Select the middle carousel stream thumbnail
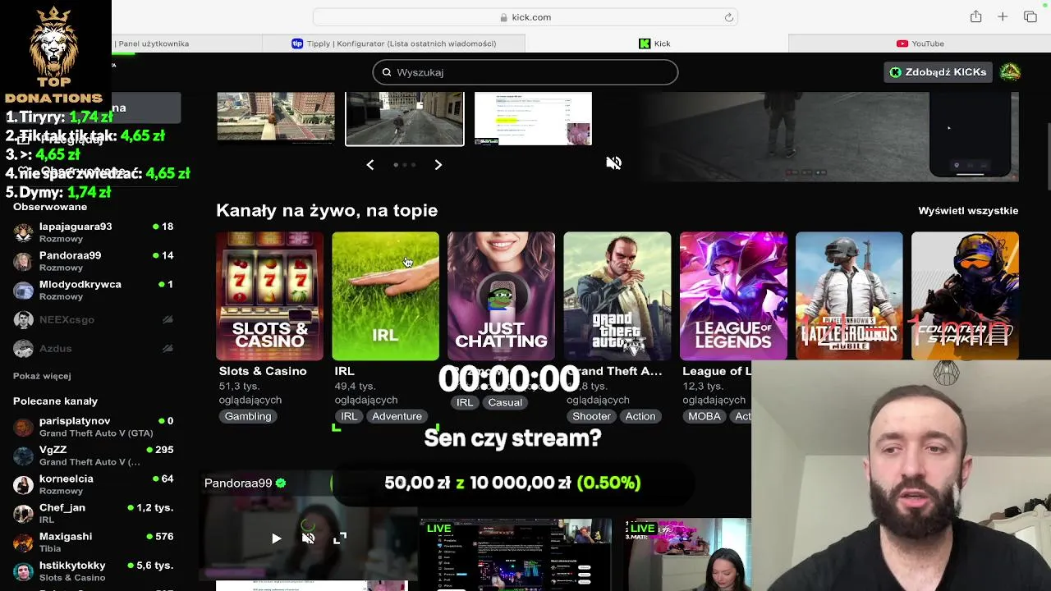This screenshot has width=1051, height=591. (404, 118)
